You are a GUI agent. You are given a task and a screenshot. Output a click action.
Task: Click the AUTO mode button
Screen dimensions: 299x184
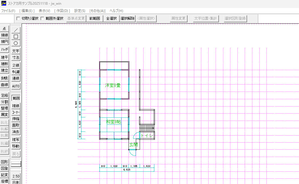16,86
